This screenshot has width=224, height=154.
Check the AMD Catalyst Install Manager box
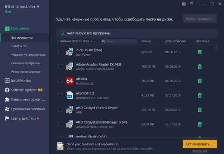point(60,124)
